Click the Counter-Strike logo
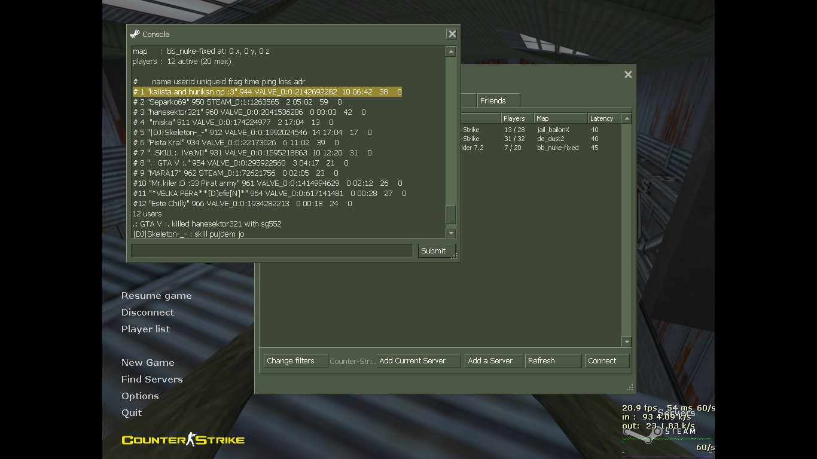Viewport: 817px width, 459px height. pyautogui.click(x=183, y=440)
